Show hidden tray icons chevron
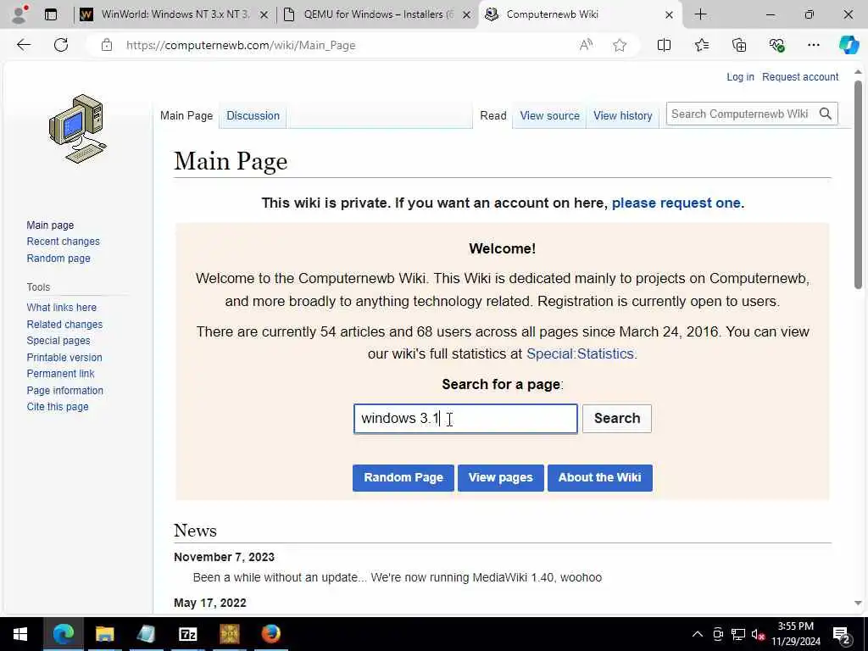Image resolution: width=868 pixels, height=651 pixels. [x=698, y=634]
